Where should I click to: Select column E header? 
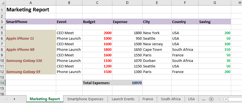(x=157, y=2)
